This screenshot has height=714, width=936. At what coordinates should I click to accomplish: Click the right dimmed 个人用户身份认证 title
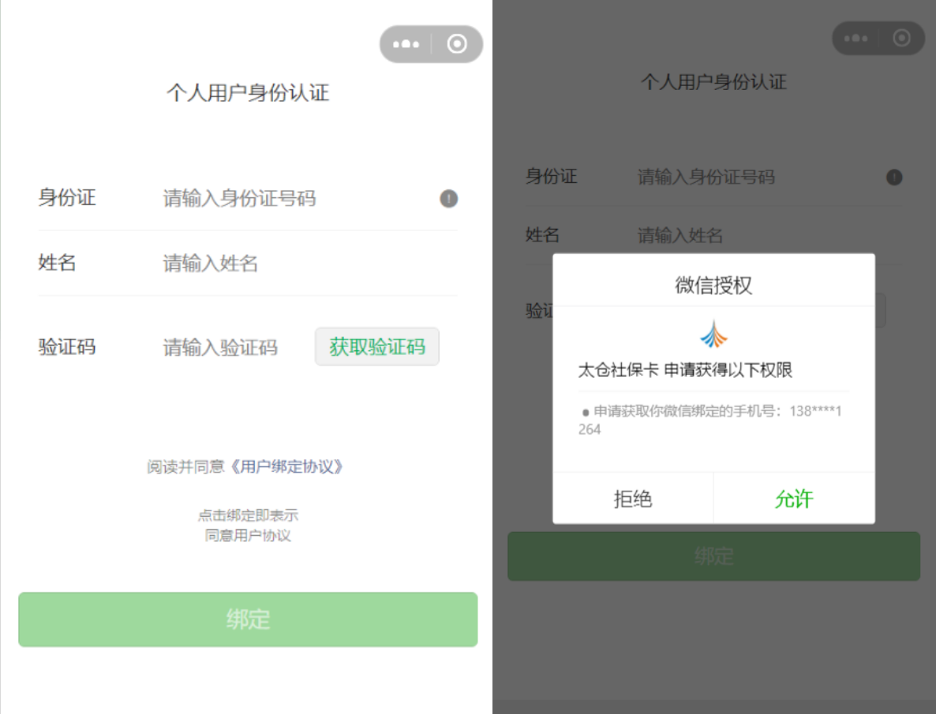coord(714,82)
